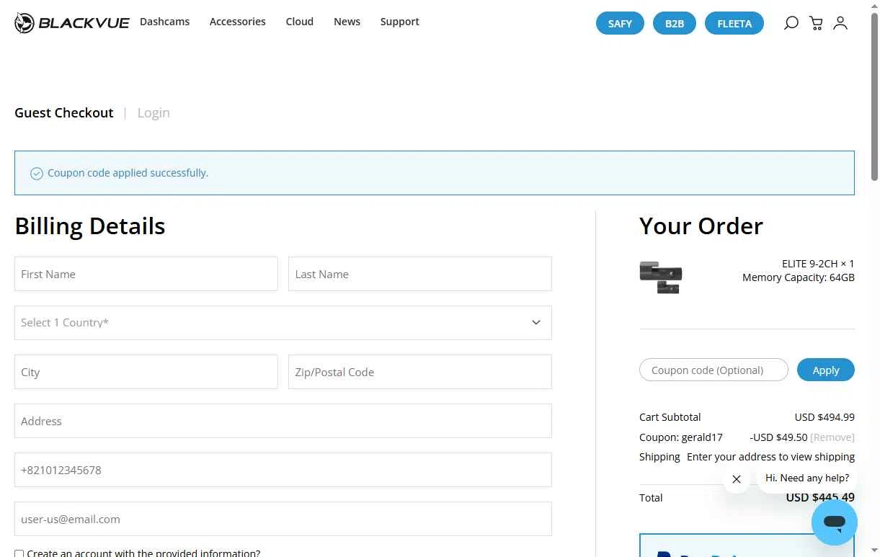This screenshot has width=880, height=557.
Task: Select the Guest Checkout tab
Action: tap(64, 112)
